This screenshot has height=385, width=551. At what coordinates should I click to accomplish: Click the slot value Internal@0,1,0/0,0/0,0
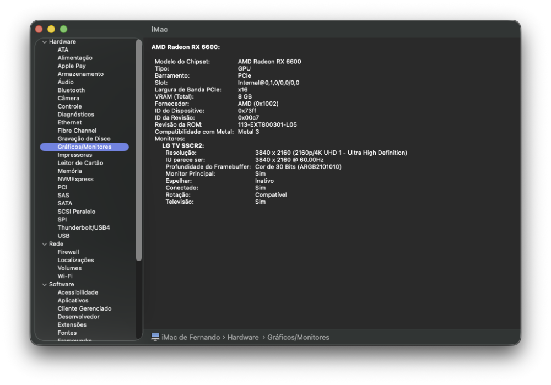pyautogui.click(x=269, y=83)
